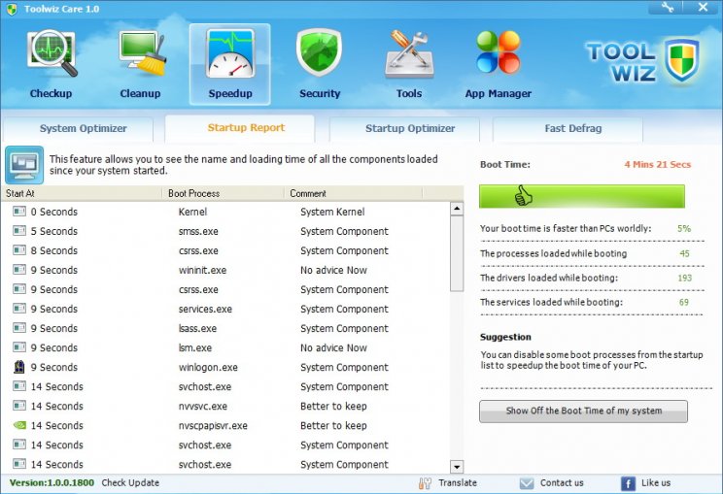Click the 193 drivers loaded value

click(x=684, y=278)
